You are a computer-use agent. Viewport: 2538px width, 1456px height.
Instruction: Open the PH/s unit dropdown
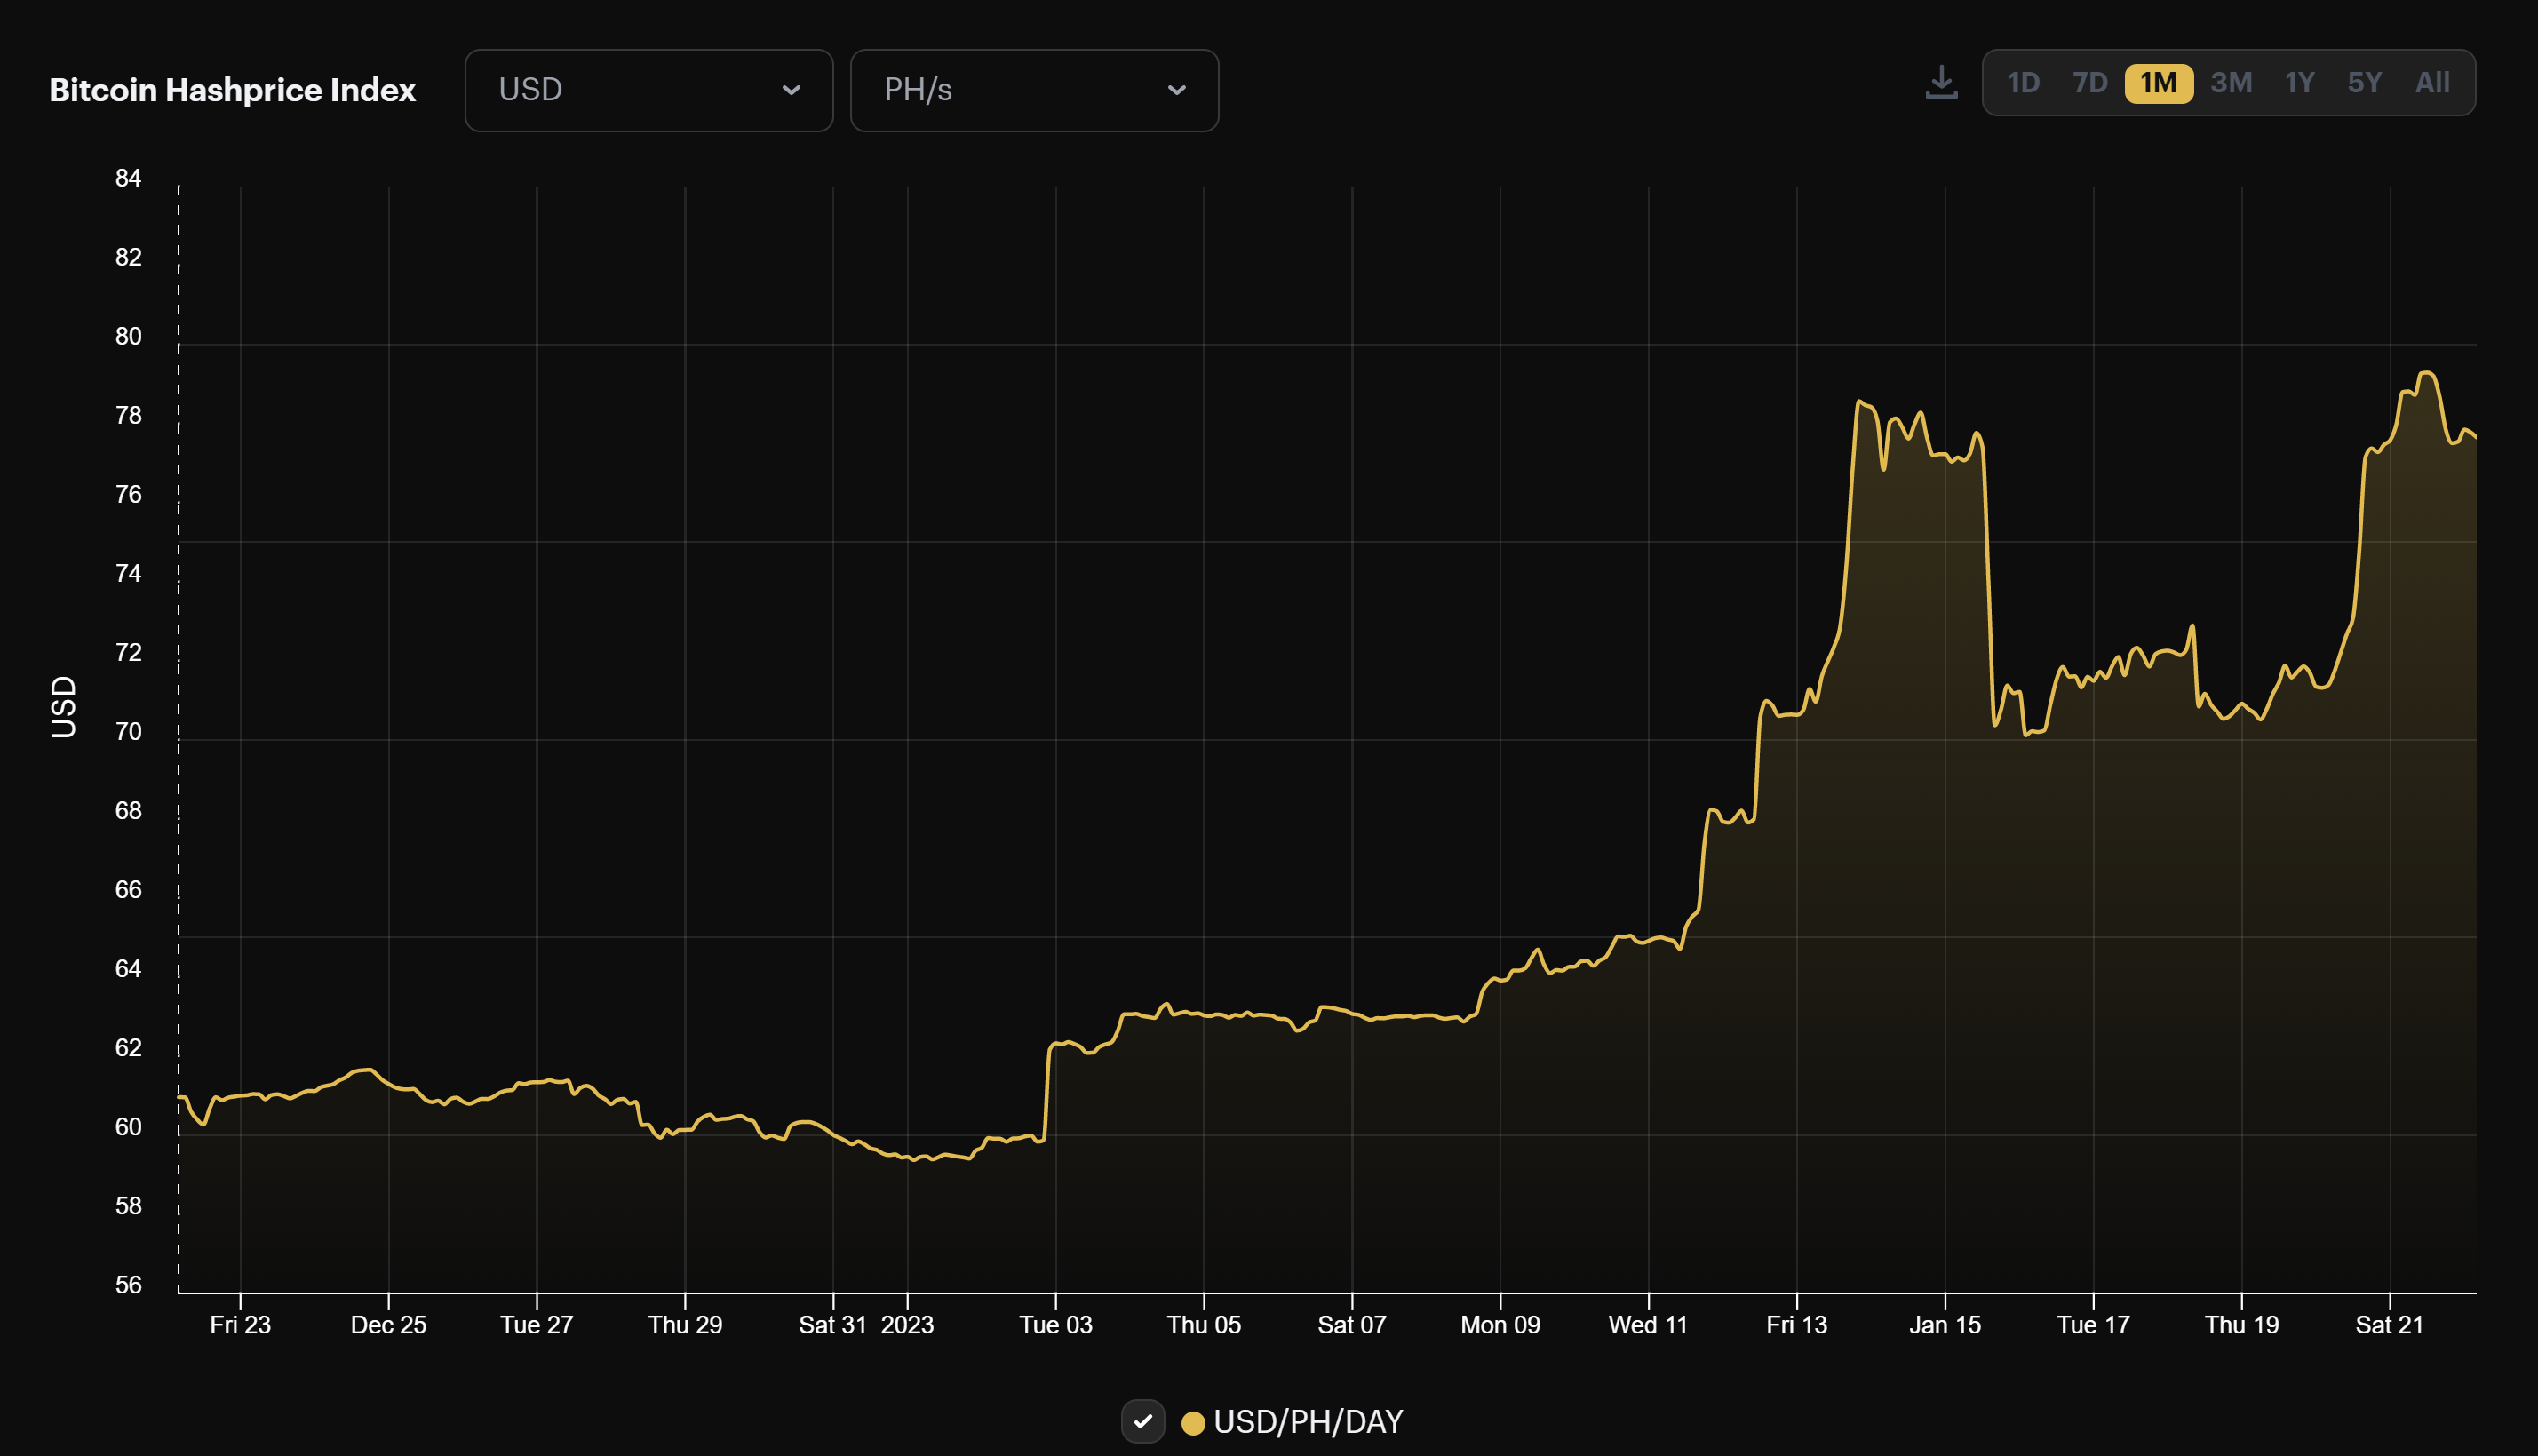point(1034,90)
